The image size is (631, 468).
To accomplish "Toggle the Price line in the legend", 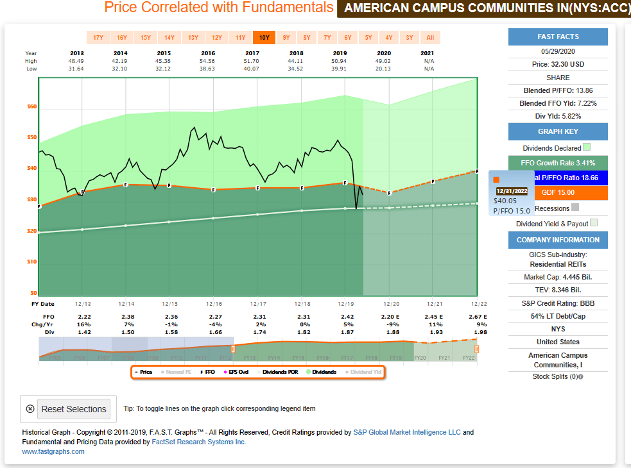I will 144,372.
